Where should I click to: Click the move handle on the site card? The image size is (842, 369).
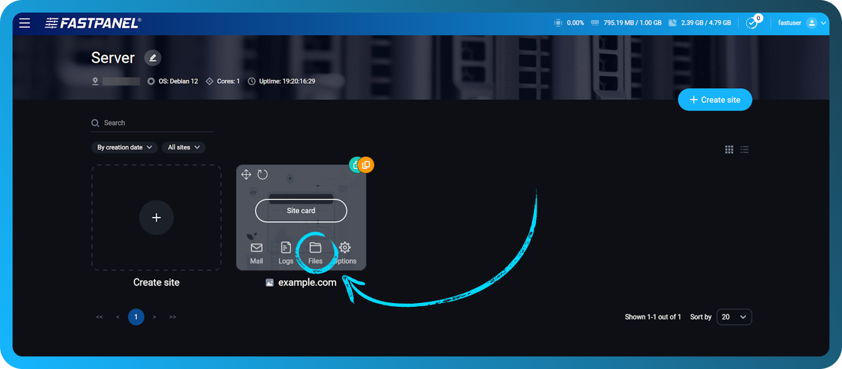(246, 174)
